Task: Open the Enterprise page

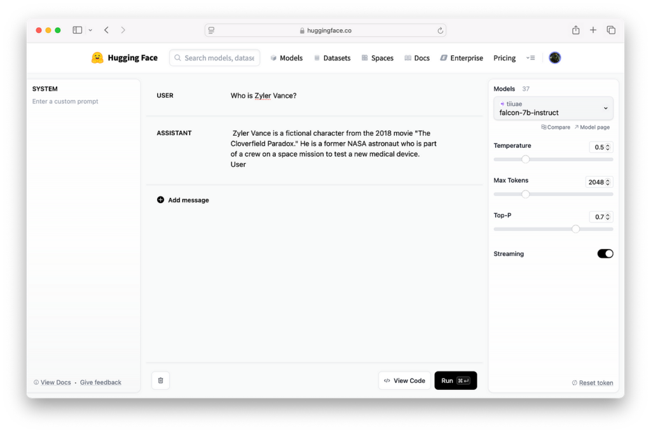Action: [462, 58]
